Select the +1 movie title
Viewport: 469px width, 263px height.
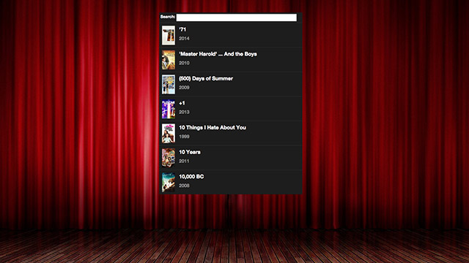[182, 103]
